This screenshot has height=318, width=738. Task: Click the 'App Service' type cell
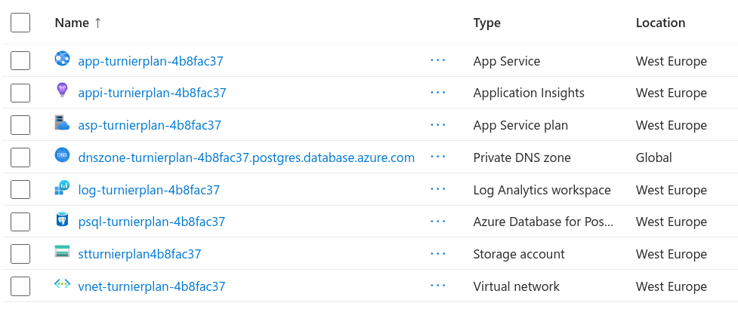click(506, 61)
